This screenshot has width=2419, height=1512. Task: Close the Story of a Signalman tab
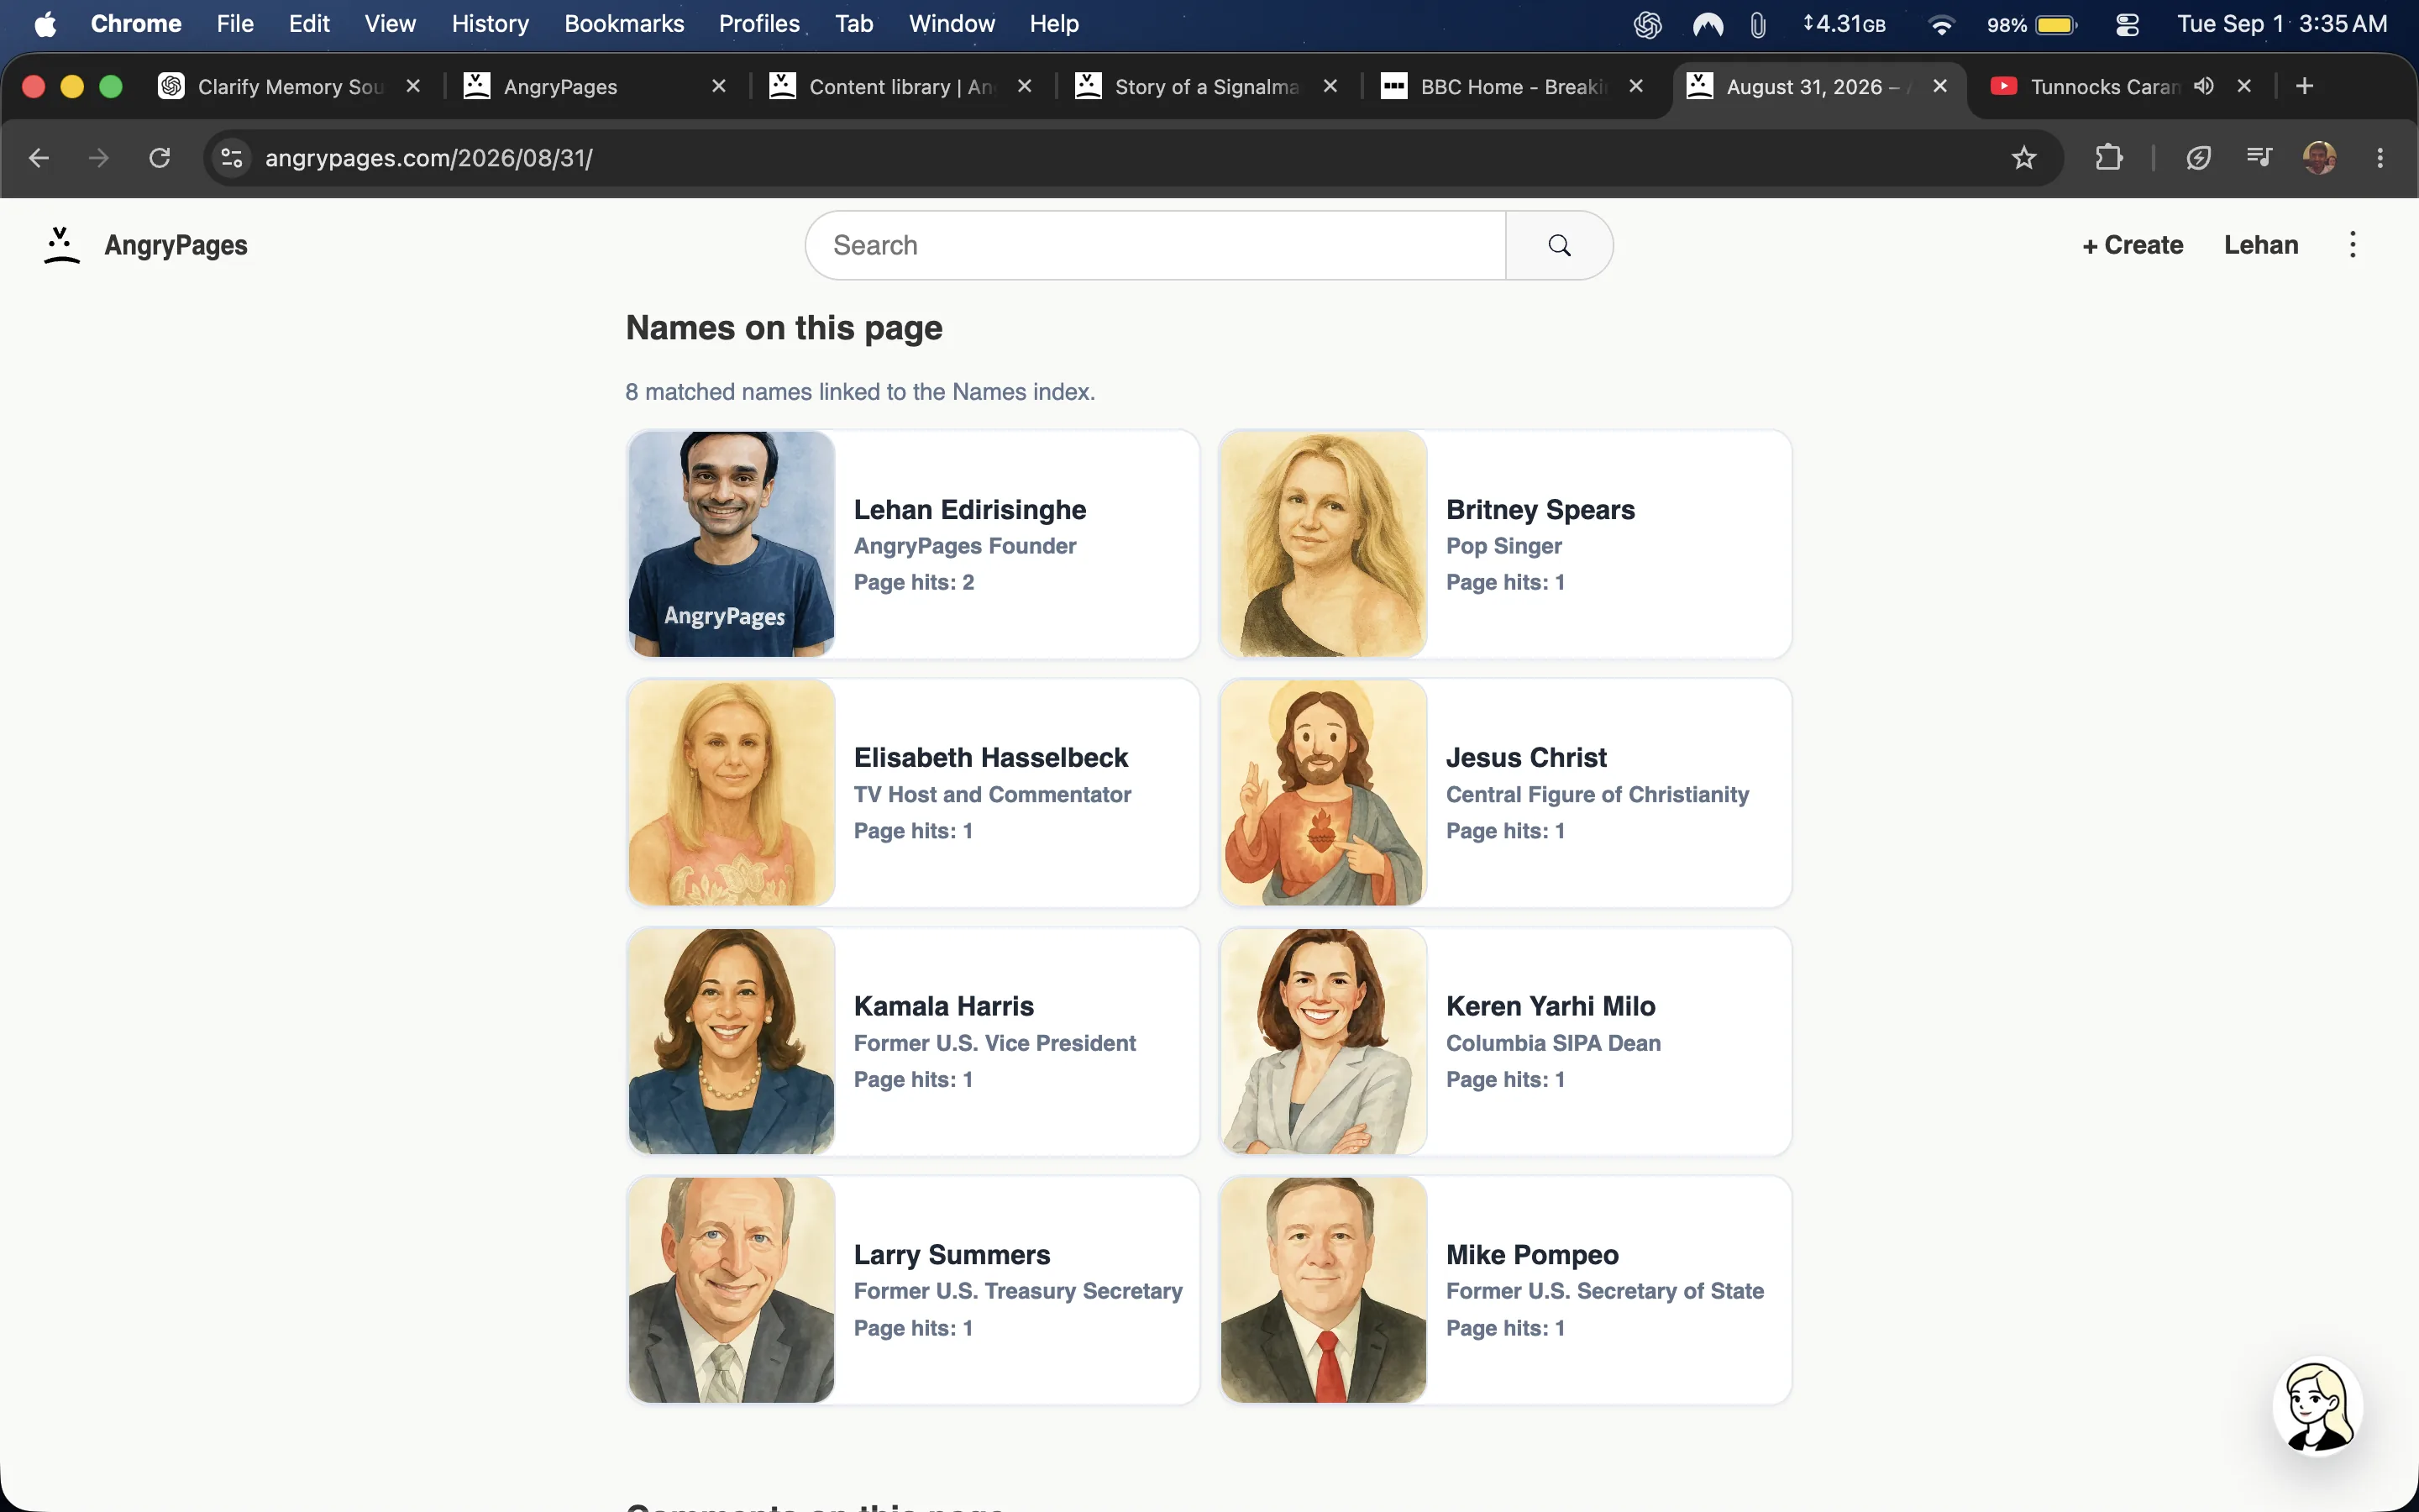[x=1330, y=87]
